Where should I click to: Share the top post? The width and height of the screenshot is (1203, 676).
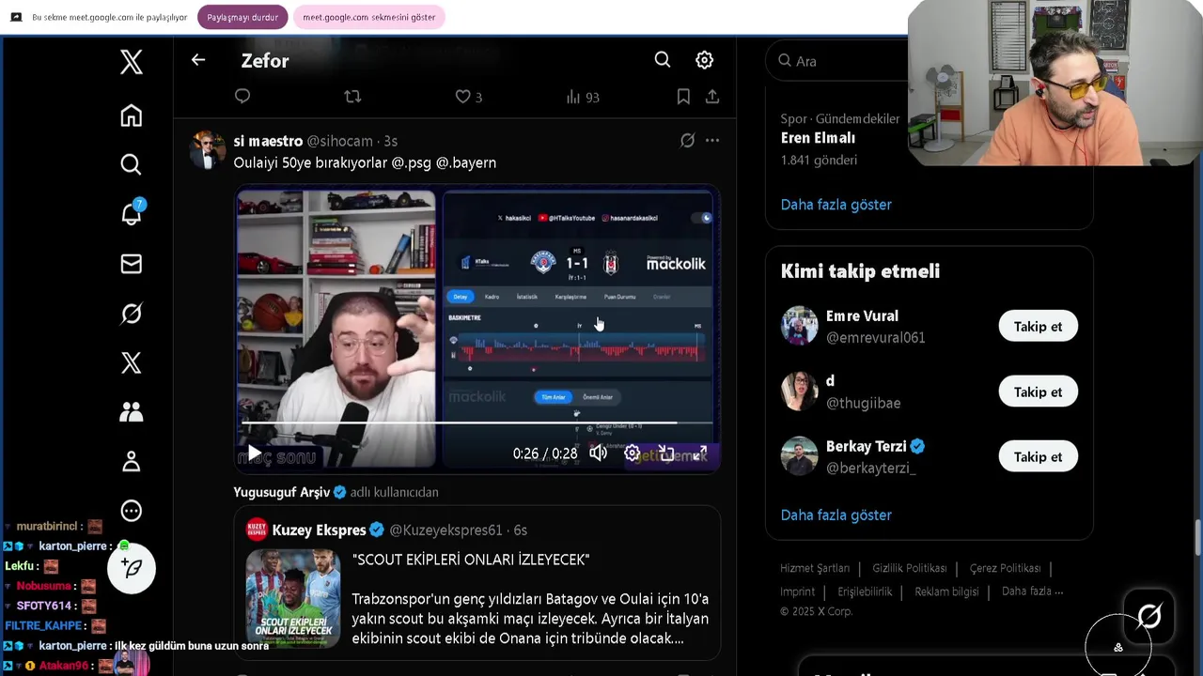click(x=712, y=96)
